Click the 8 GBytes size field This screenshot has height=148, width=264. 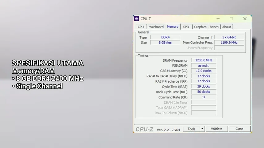tap(165, 43)
